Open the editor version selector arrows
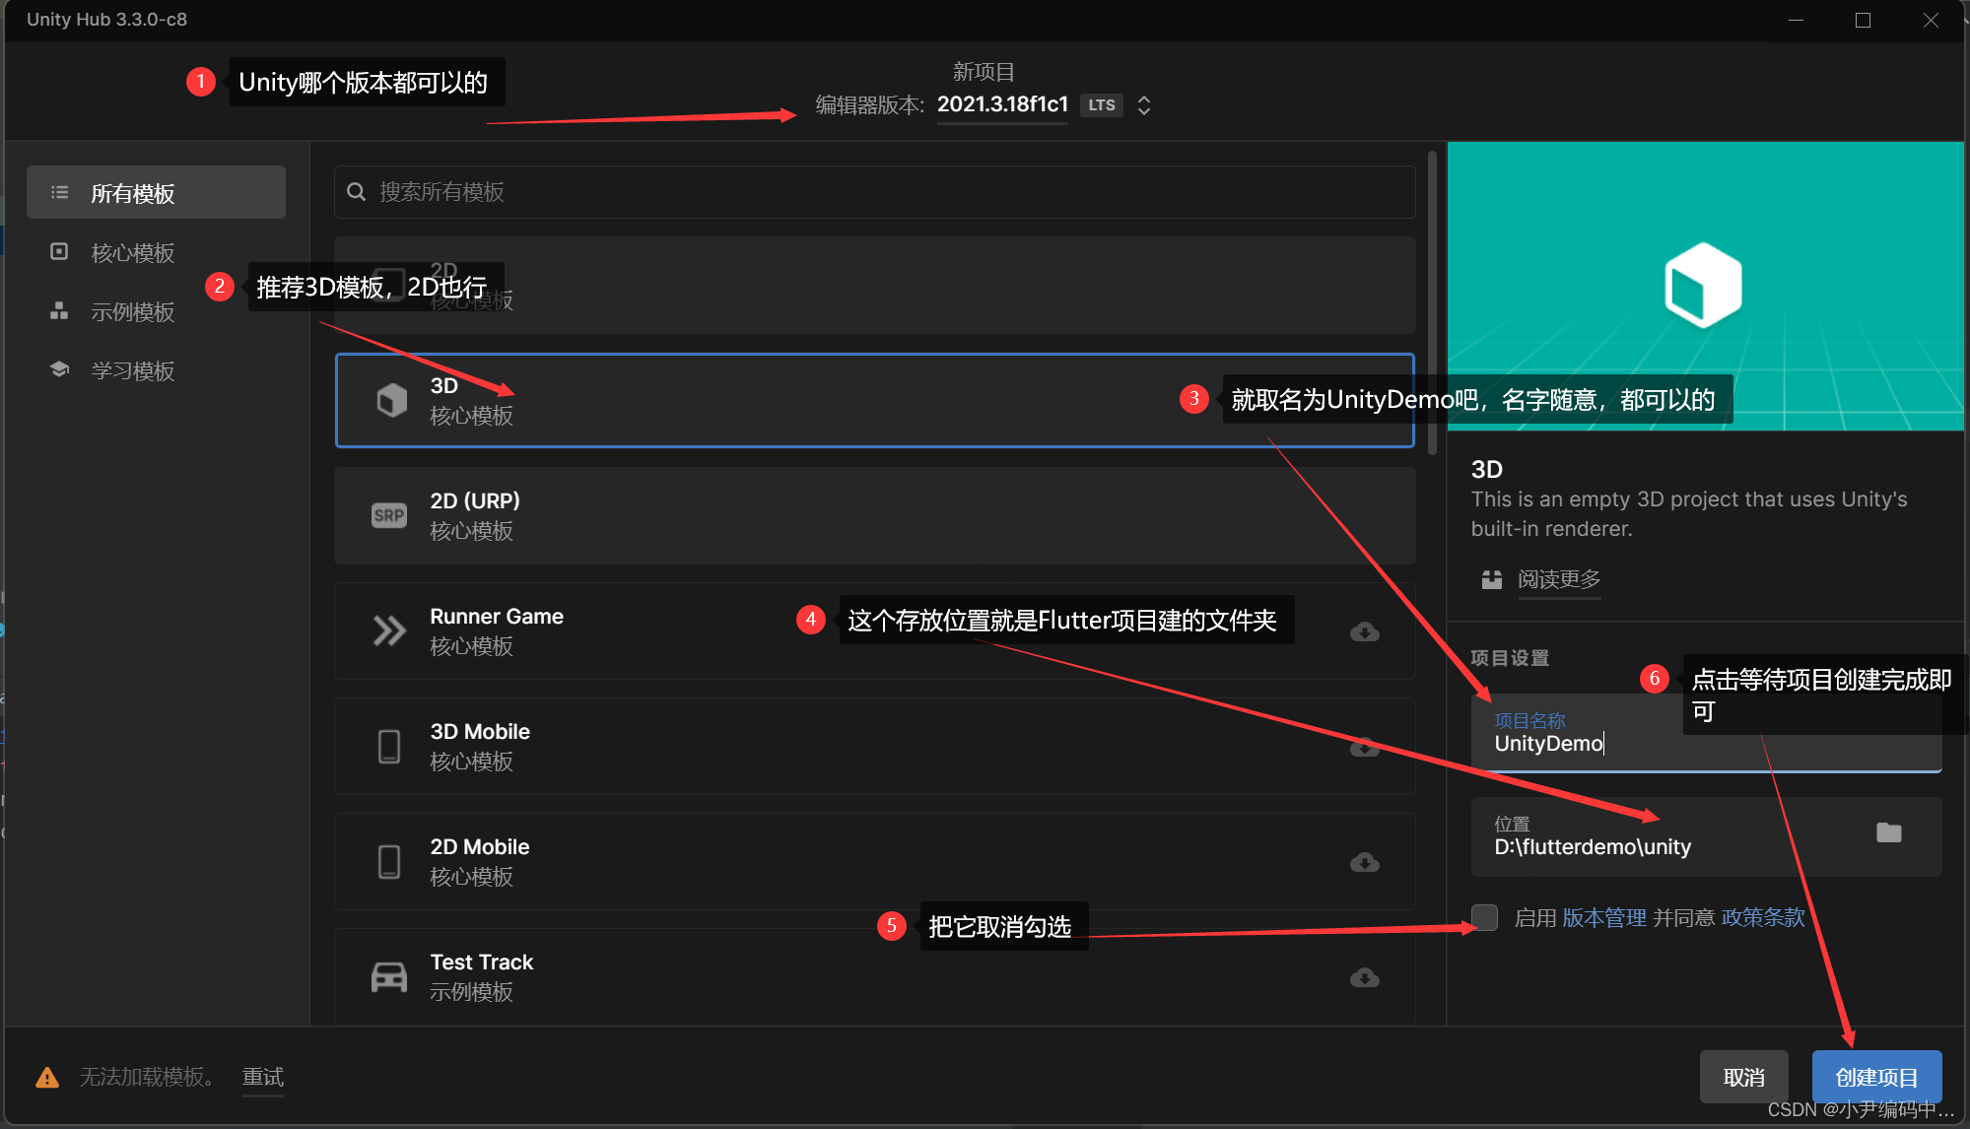The image size is (1970, 1129). (1143, 105)
